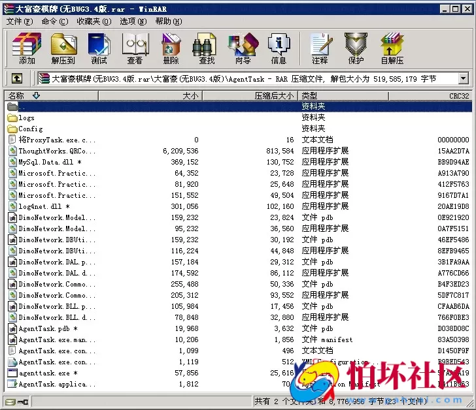Select the parent folder '..' row

click(238, 106)
